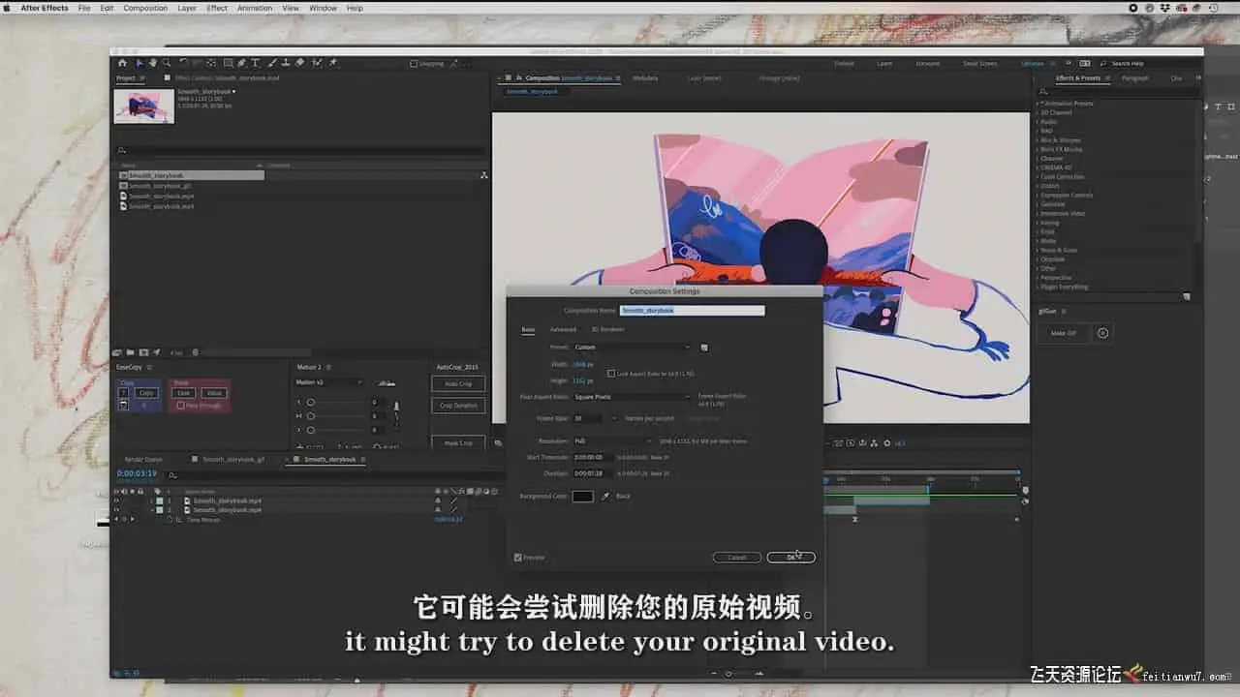This screenshot has height=697, width=1240.
Task: Click the Copy button in EaseCopy
Action: (x=146, y=393)
